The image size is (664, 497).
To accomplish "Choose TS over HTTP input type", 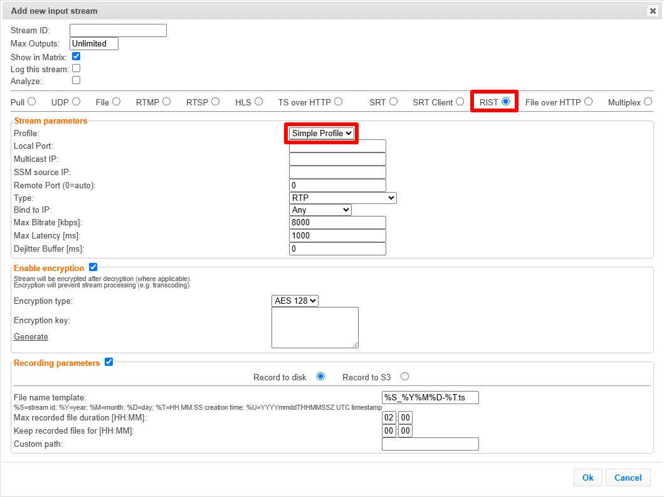I will pyautogui.click(x=339, y=102).
